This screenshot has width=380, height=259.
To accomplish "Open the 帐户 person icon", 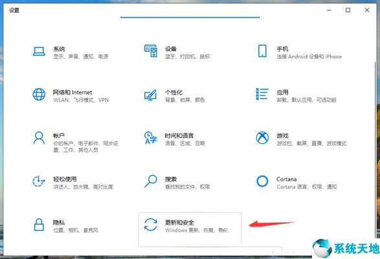I will click(x=39, y=138).
